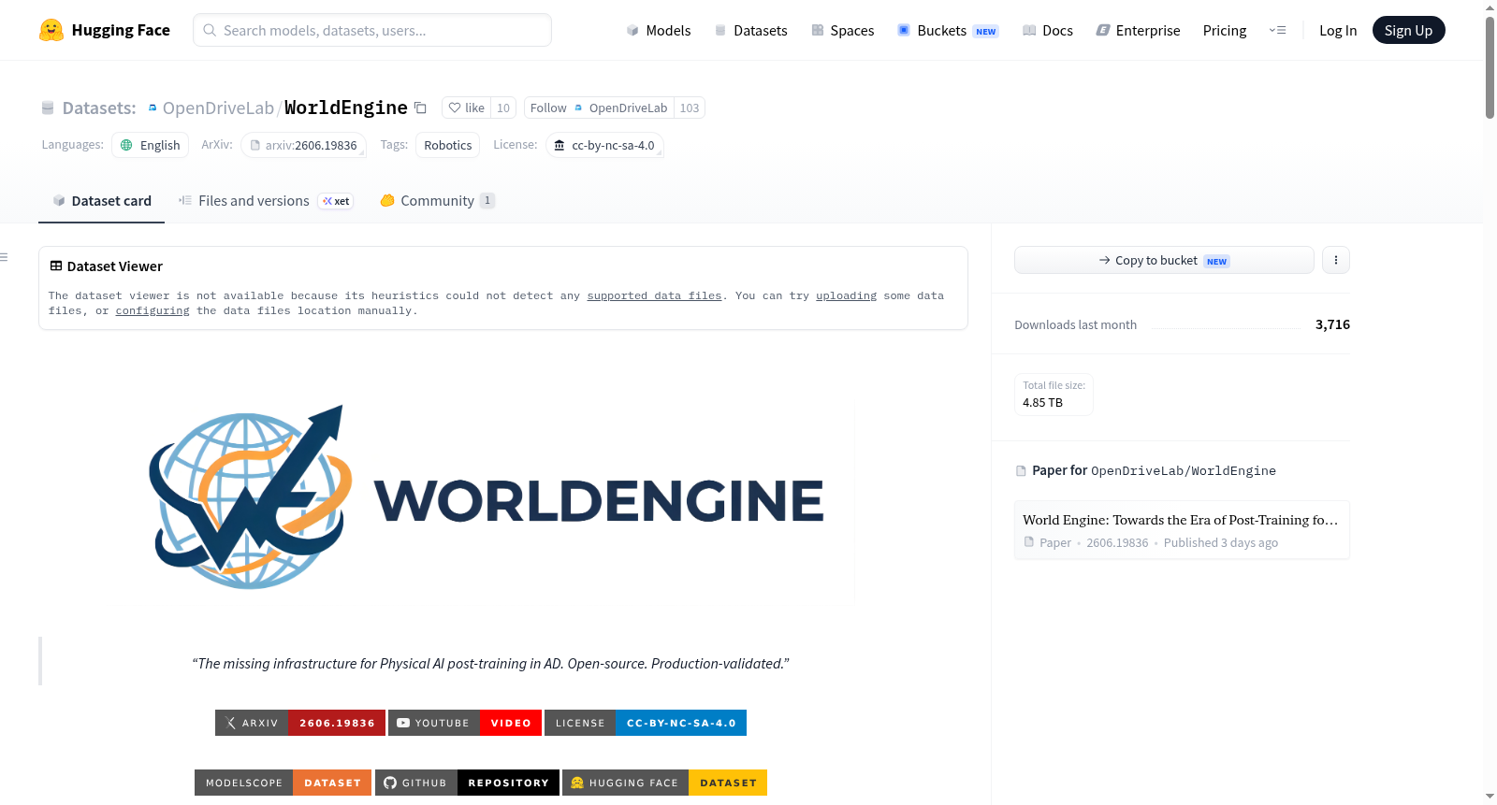This screenshot has width=1497, height=805.
Task: Open the World Engine paper card
Action: [x=1182, y=530]
